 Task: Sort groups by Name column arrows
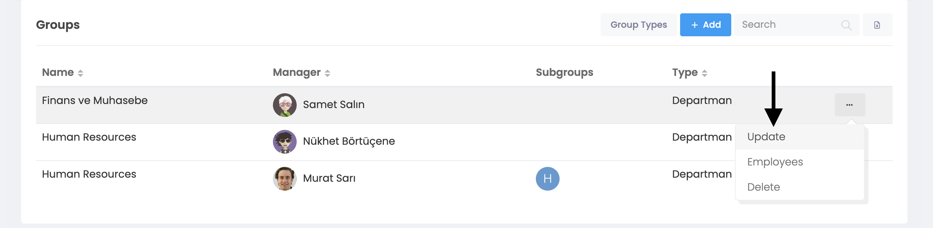pyautogui.click(x=80, y=73)
